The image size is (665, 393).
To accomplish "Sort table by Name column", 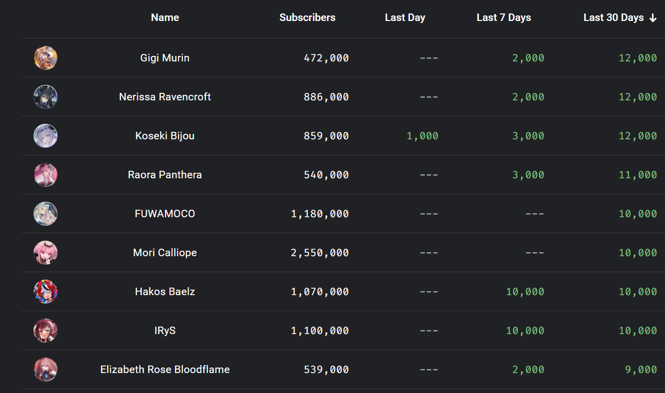I will [x=165, y=17].
